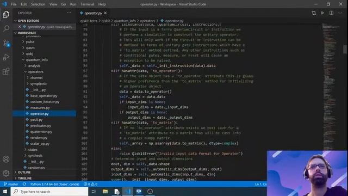Screen dimensions: 348x196
Task: Expand the qobj folder
Action: (29, 54)
